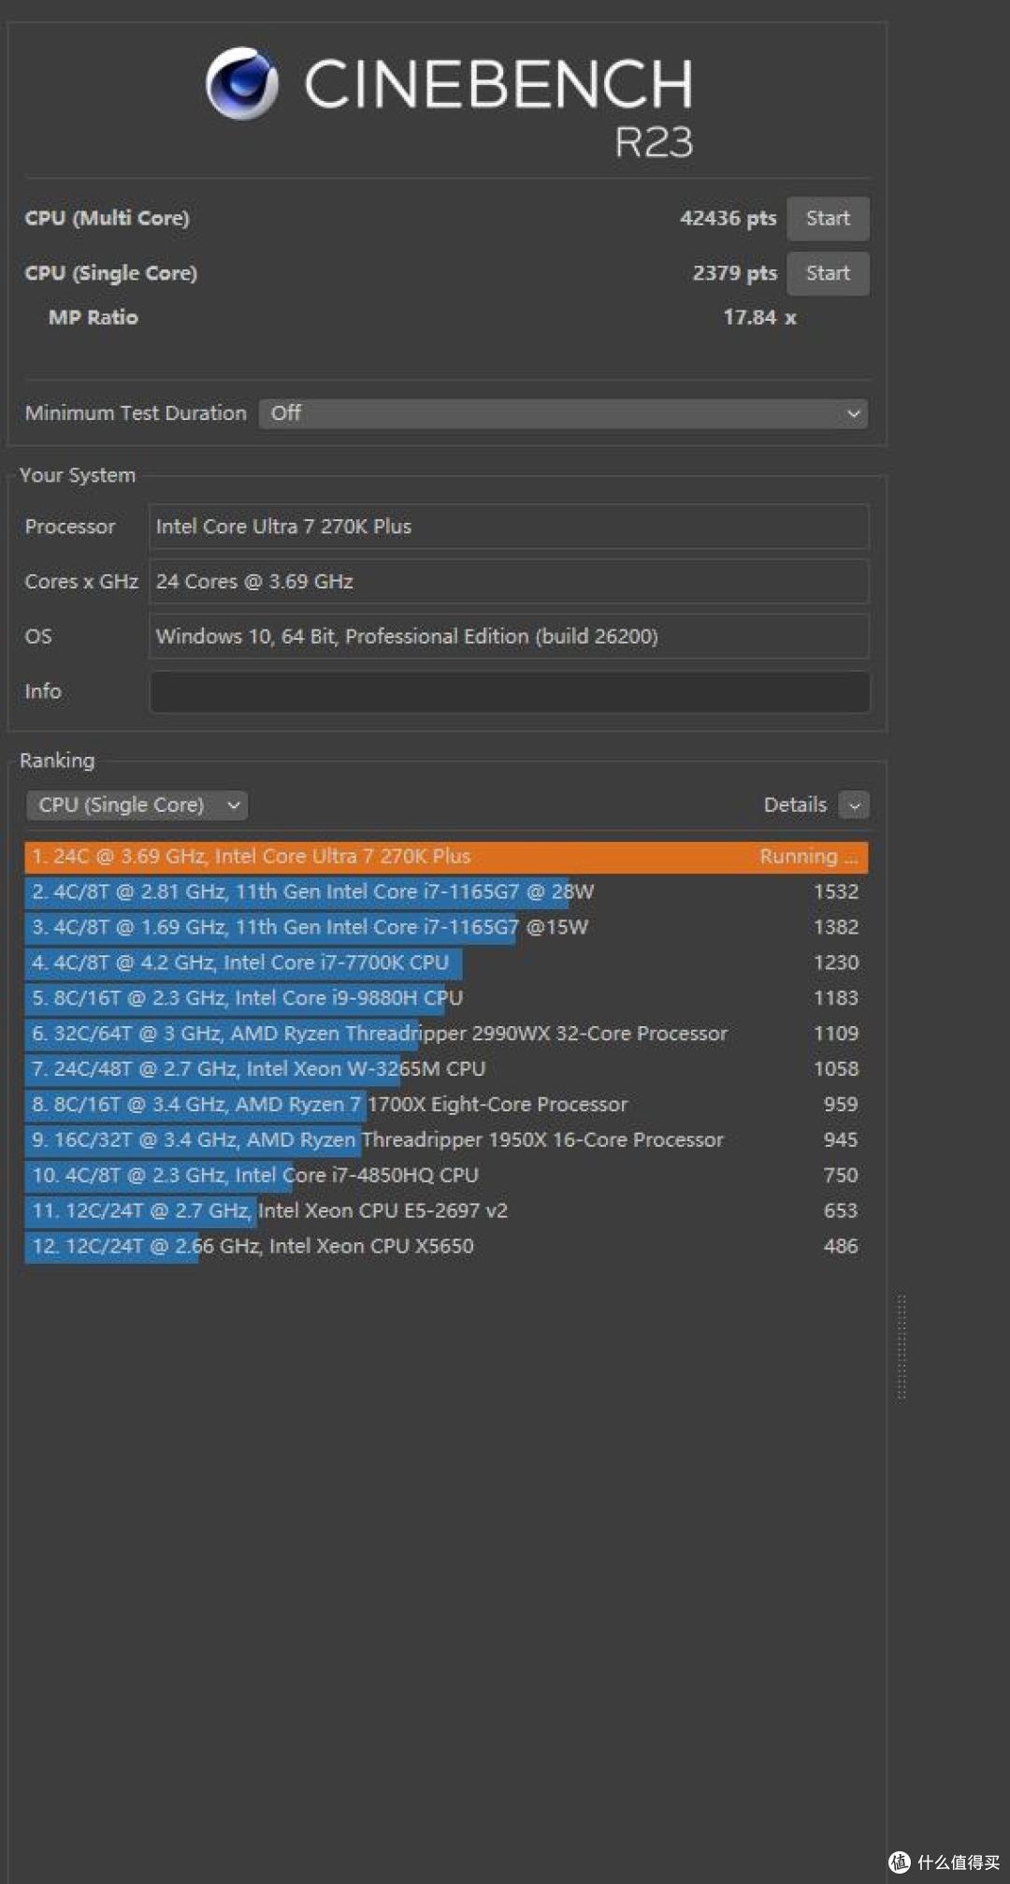Select ranking row 1 Intel Core Ultra 7 270K Plus

tap(446, 857)
